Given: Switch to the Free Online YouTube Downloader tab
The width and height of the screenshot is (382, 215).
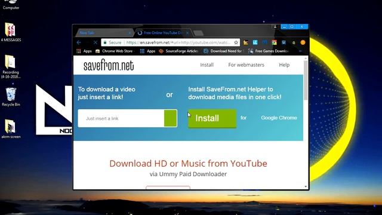Looking at the screenshot, I should click(x=163, y=33).
